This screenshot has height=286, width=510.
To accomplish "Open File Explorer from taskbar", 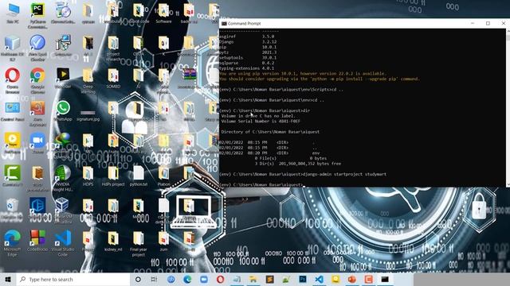I will tap(253, 279).
